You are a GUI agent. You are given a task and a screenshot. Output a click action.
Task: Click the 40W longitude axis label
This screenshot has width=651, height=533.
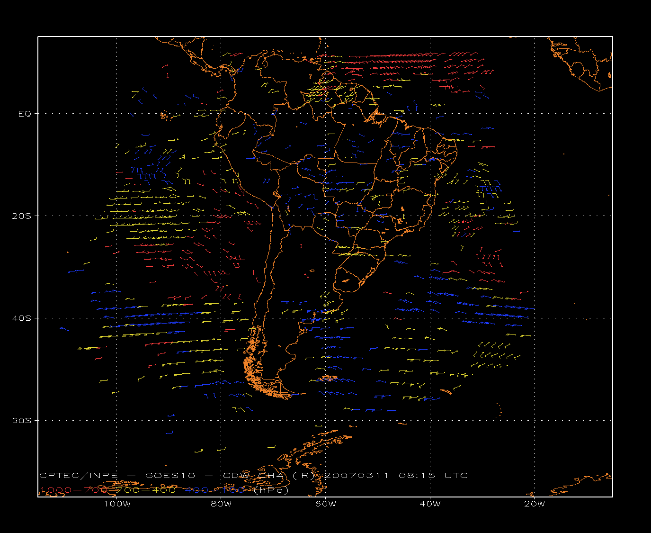pos(430,504)
